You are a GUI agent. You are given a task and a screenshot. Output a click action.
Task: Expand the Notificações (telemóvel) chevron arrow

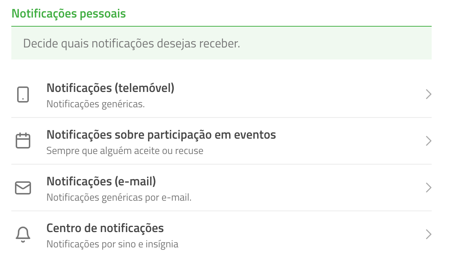point(429,94)
